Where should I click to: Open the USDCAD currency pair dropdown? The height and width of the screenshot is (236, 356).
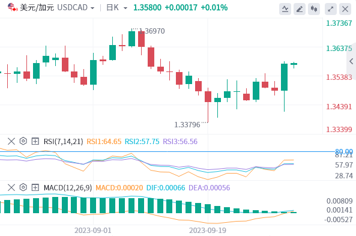pyautogui.click(x=92, y=8)
